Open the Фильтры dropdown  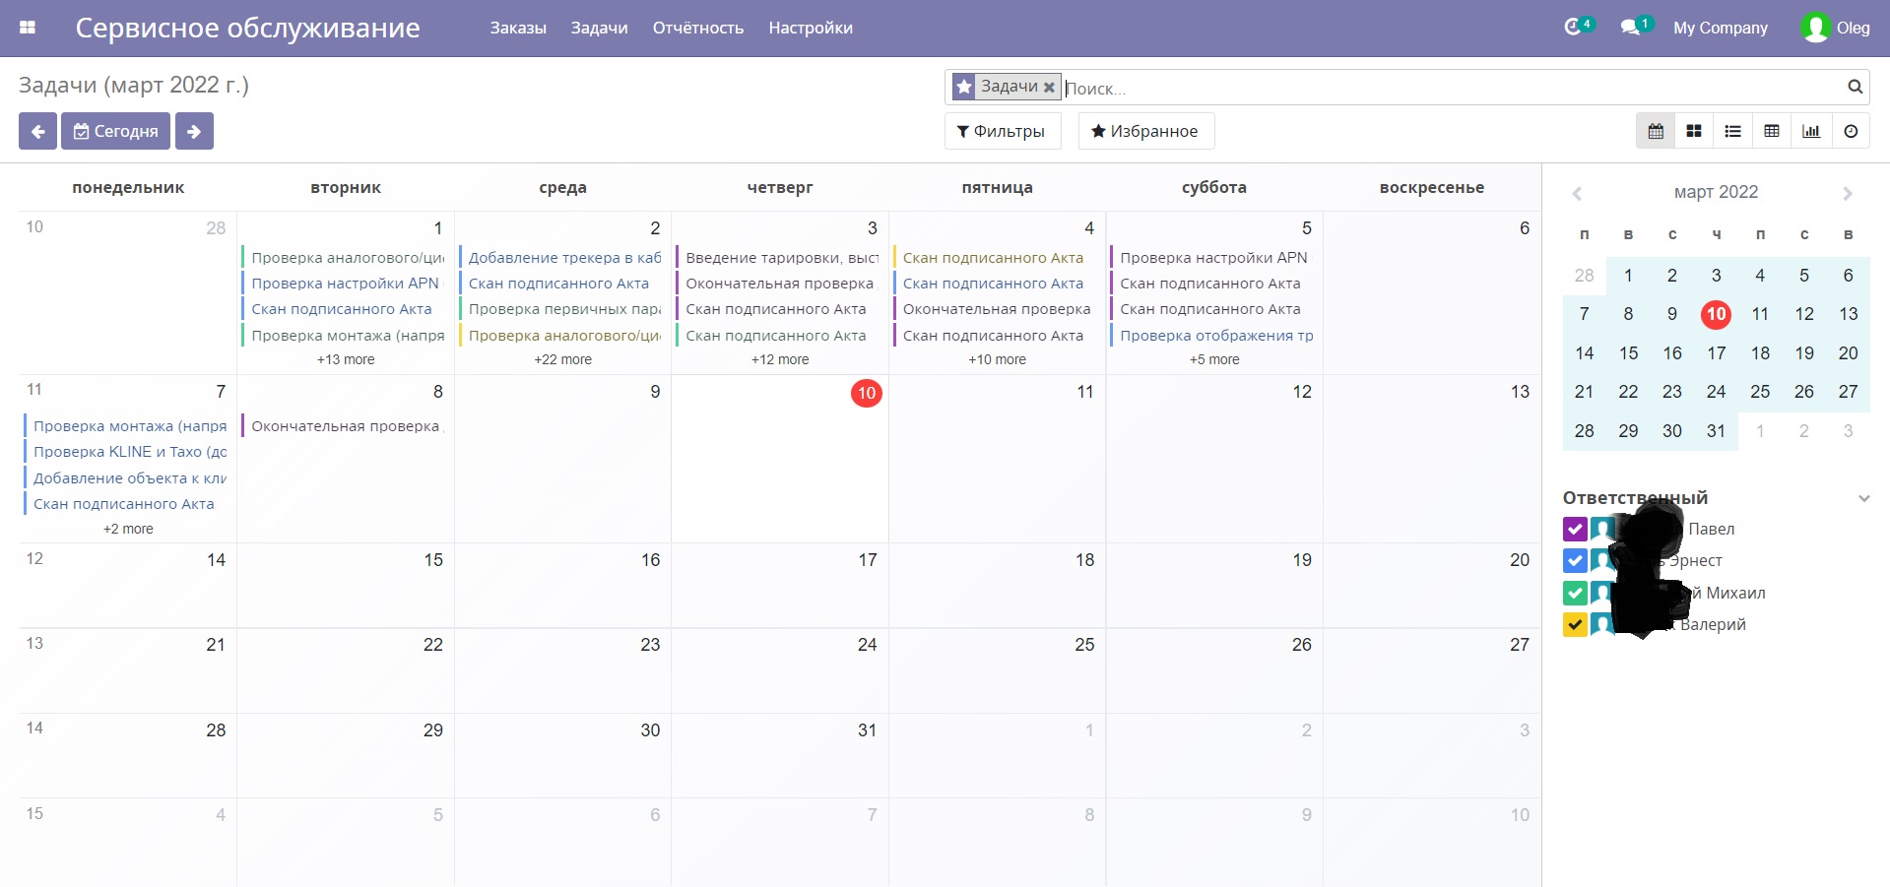(1002, 131)
